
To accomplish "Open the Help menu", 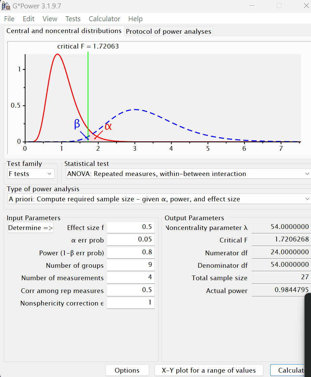I will (135, 19).
